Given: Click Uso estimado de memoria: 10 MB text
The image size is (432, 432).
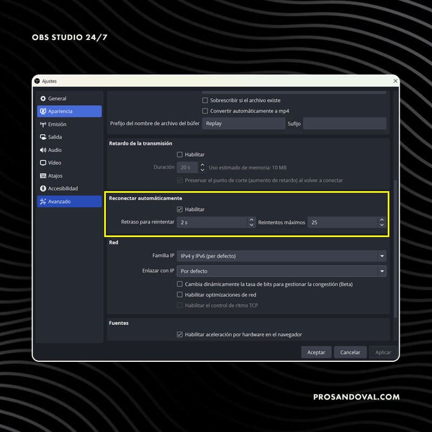Looking at the screenshot, I should (248, 167).
